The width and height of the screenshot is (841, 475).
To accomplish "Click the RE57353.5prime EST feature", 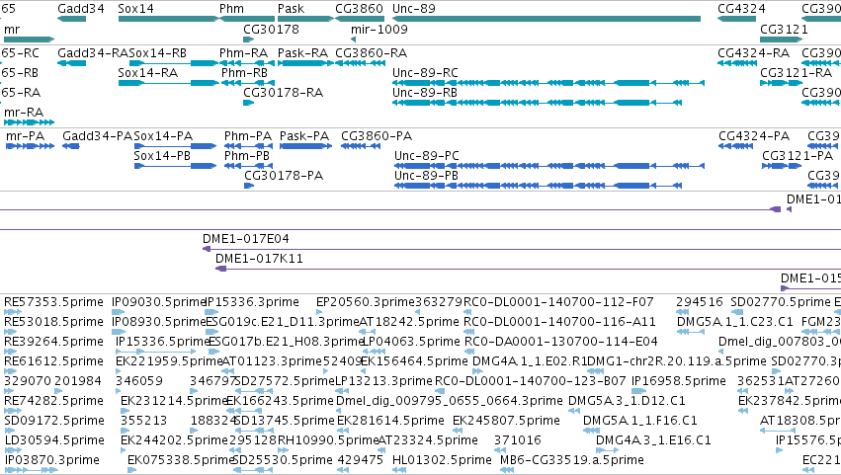I will [x=13, y=312].
